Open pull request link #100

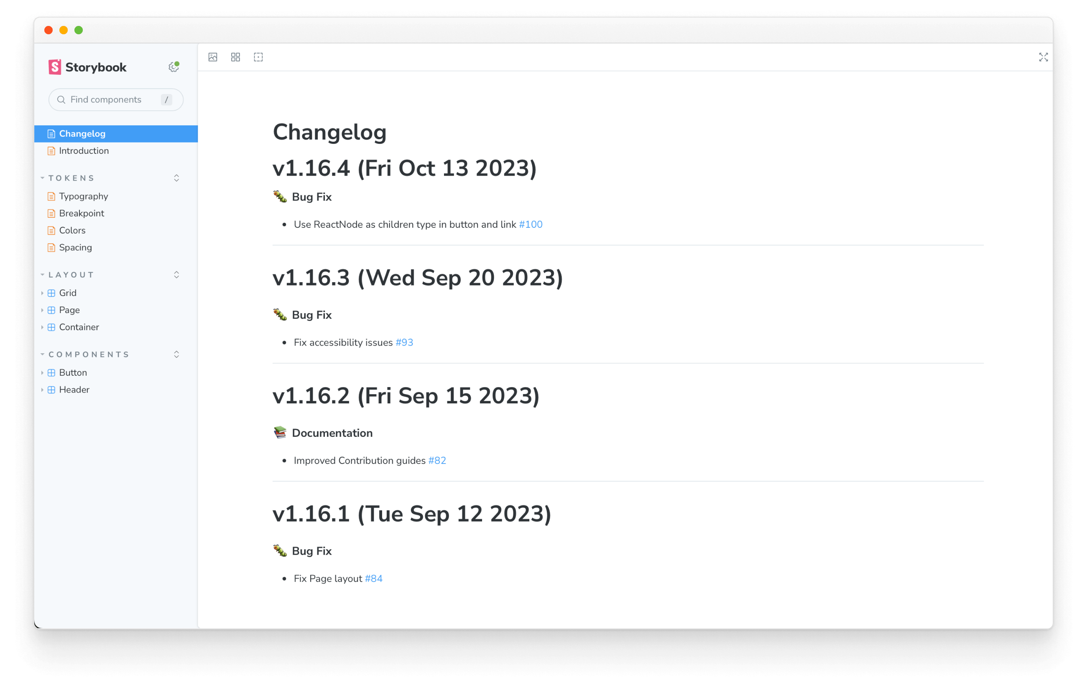(531, 225)
